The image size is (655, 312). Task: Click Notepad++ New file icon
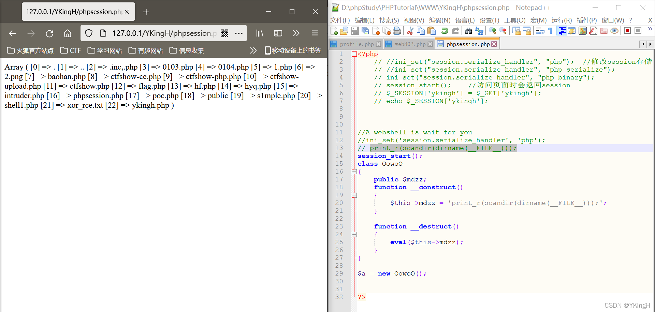click(334, 31)
